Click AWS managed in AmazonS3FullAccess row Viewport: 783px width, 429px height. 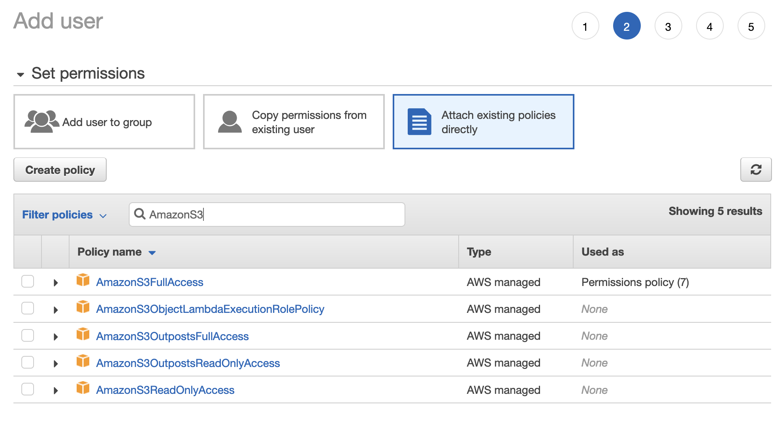[x=503, y=282]
